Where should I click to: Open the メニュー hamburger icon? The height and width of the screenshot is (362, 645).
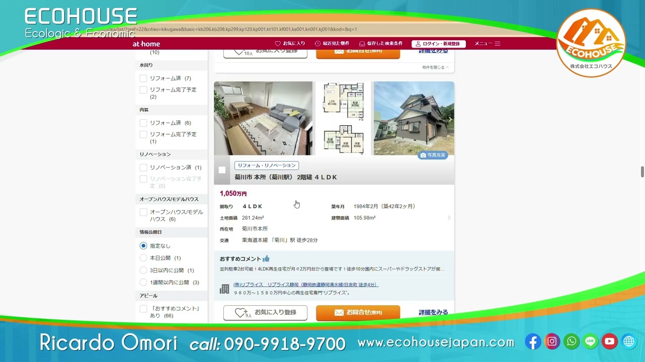point(497,44)
